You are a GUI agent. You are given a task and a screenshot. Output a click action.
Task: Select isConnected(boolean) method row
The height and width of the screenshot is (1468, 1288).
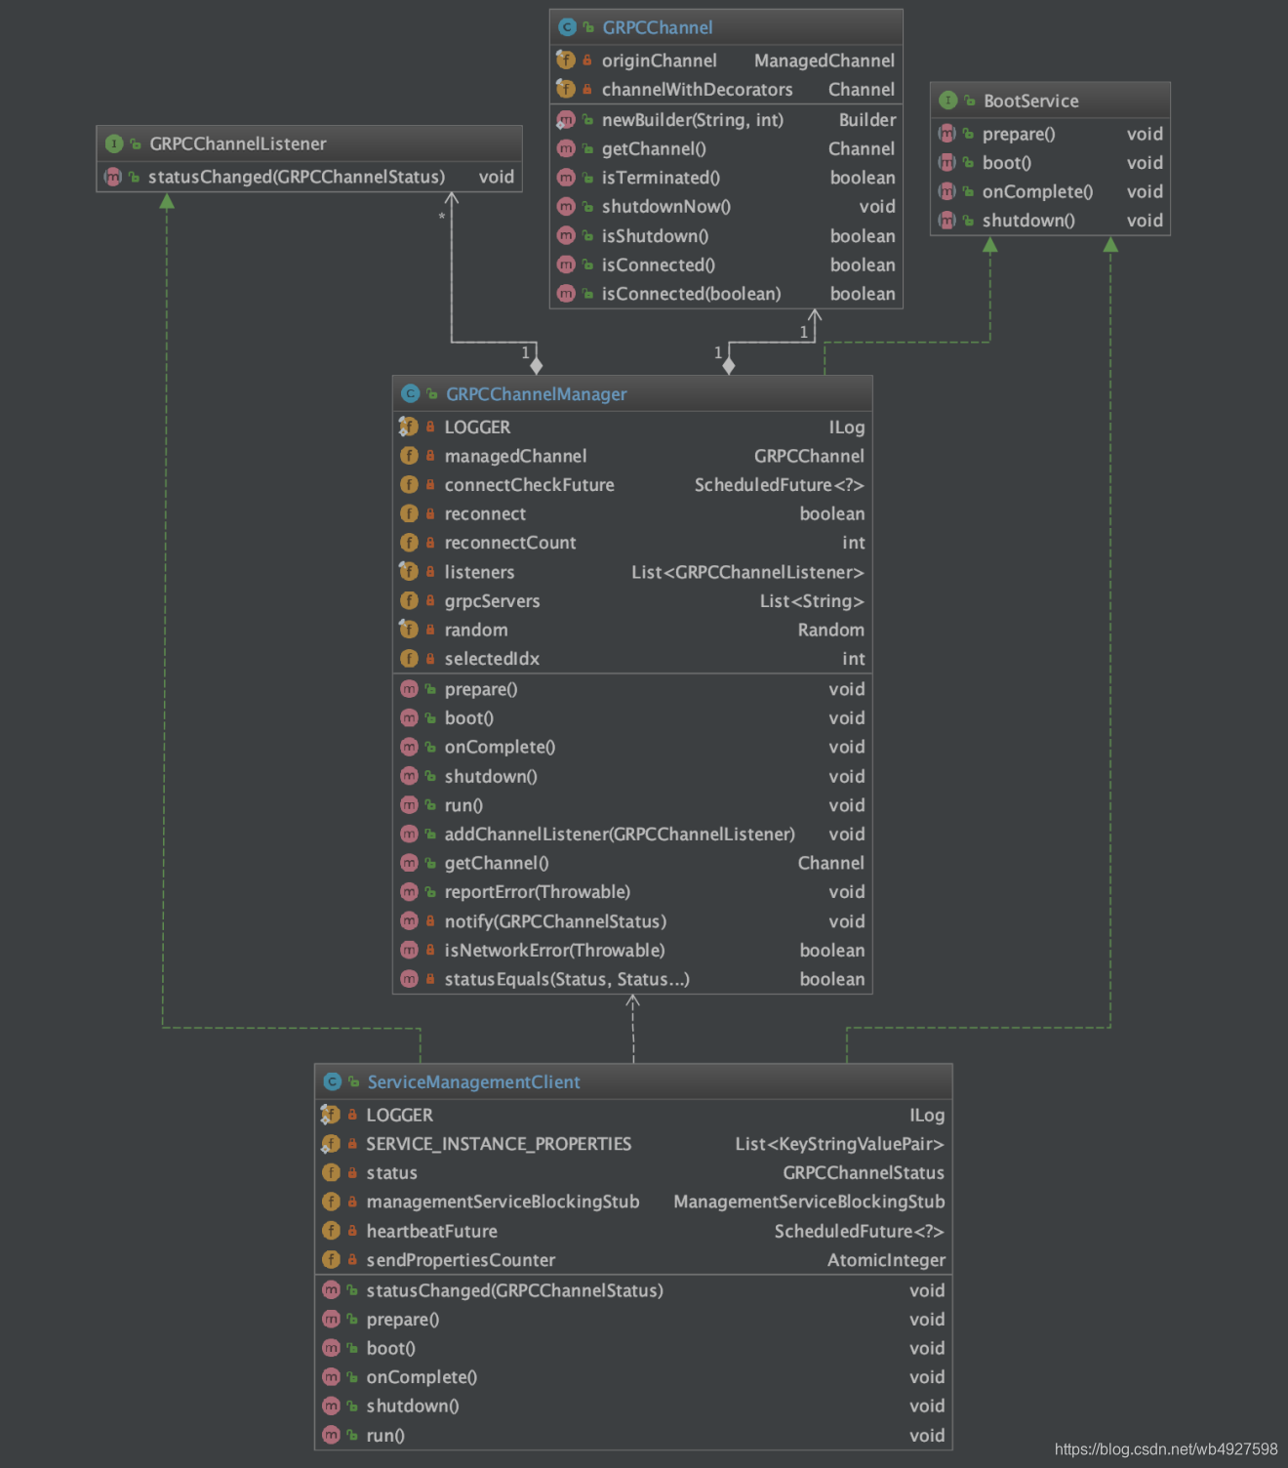(726, 294)
